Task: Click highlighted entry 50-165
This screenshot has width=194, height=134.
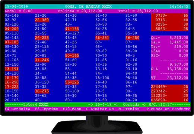Action: [x=72, y=56]
